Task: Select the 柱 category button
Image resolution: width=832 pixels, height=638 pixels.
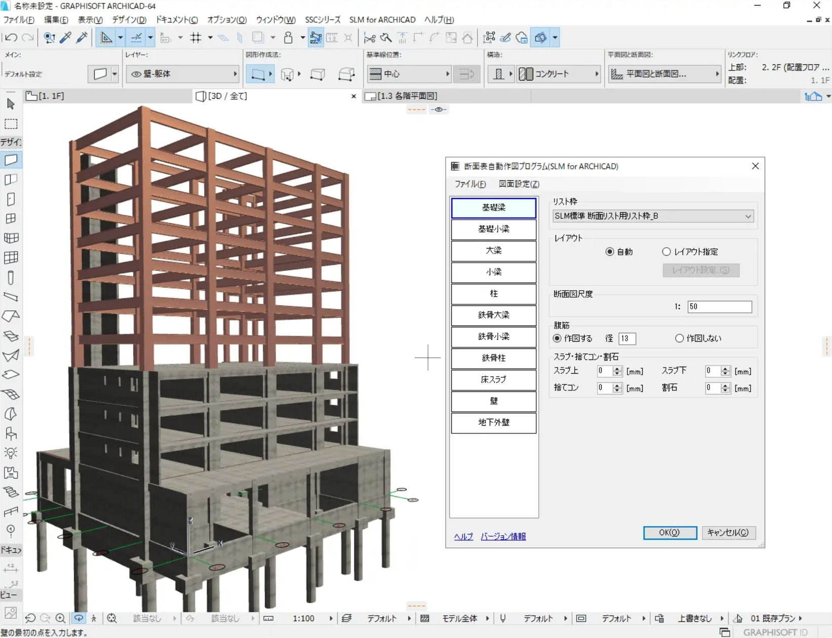Action: 494,294
